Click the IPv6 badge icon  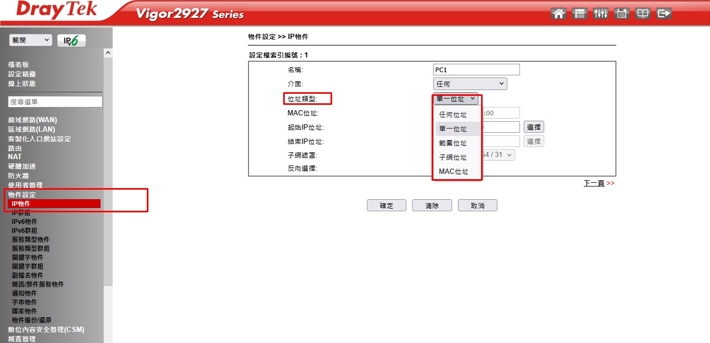click(71, 41)
